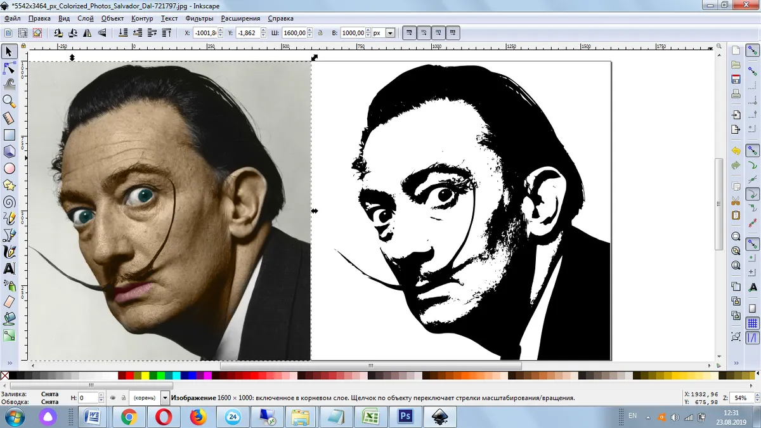Flip selection vertically icon

[101, 32]
